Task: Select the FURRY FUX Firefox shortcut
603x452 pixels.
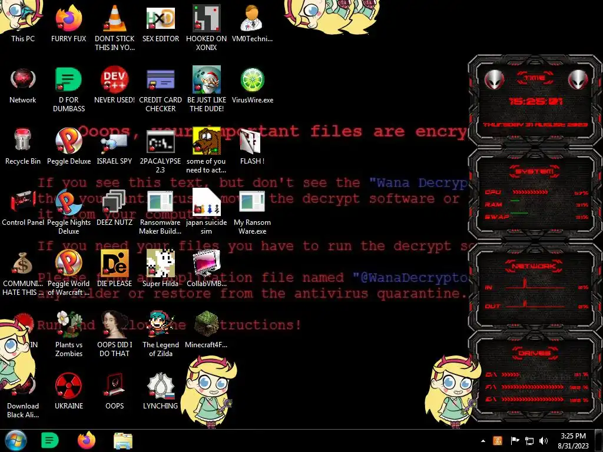Action: pyautogui.click(x=68, y=22)
